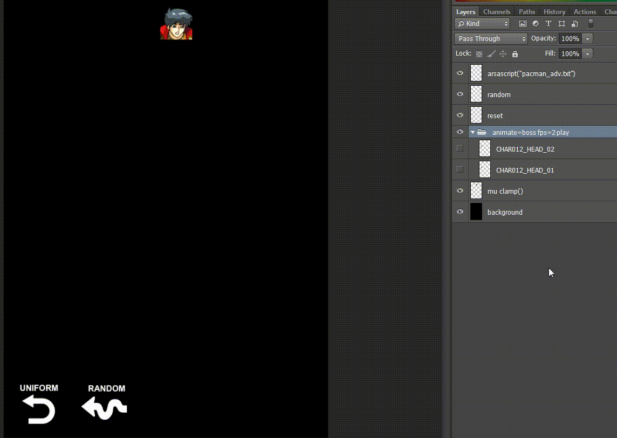Filter layers by pixel layer icon
Screen dimensions: 617x438
coord(522,24)
